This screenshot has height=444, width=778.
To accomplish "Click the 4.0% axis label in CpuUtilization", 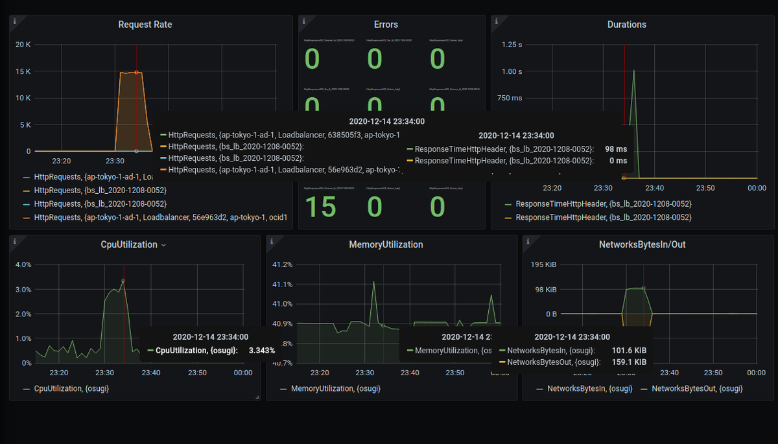I will coord(23,264).
